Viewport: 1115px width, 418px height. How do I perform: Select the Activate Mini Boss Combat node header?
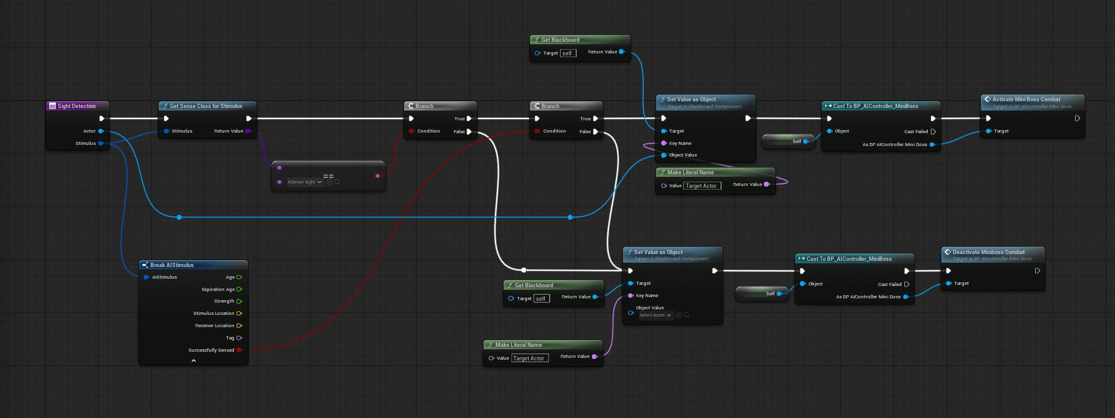pos(1033,102)
